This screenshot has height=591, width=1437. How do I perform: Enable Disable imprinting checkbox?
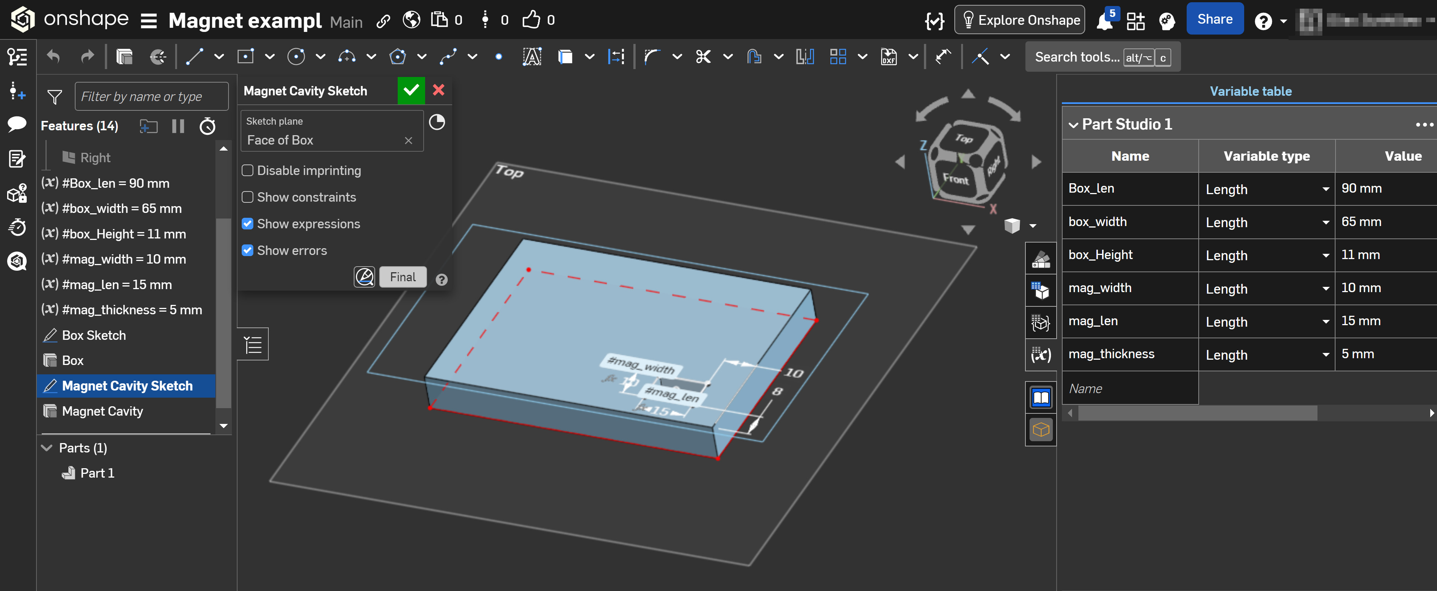pos(248,170)
